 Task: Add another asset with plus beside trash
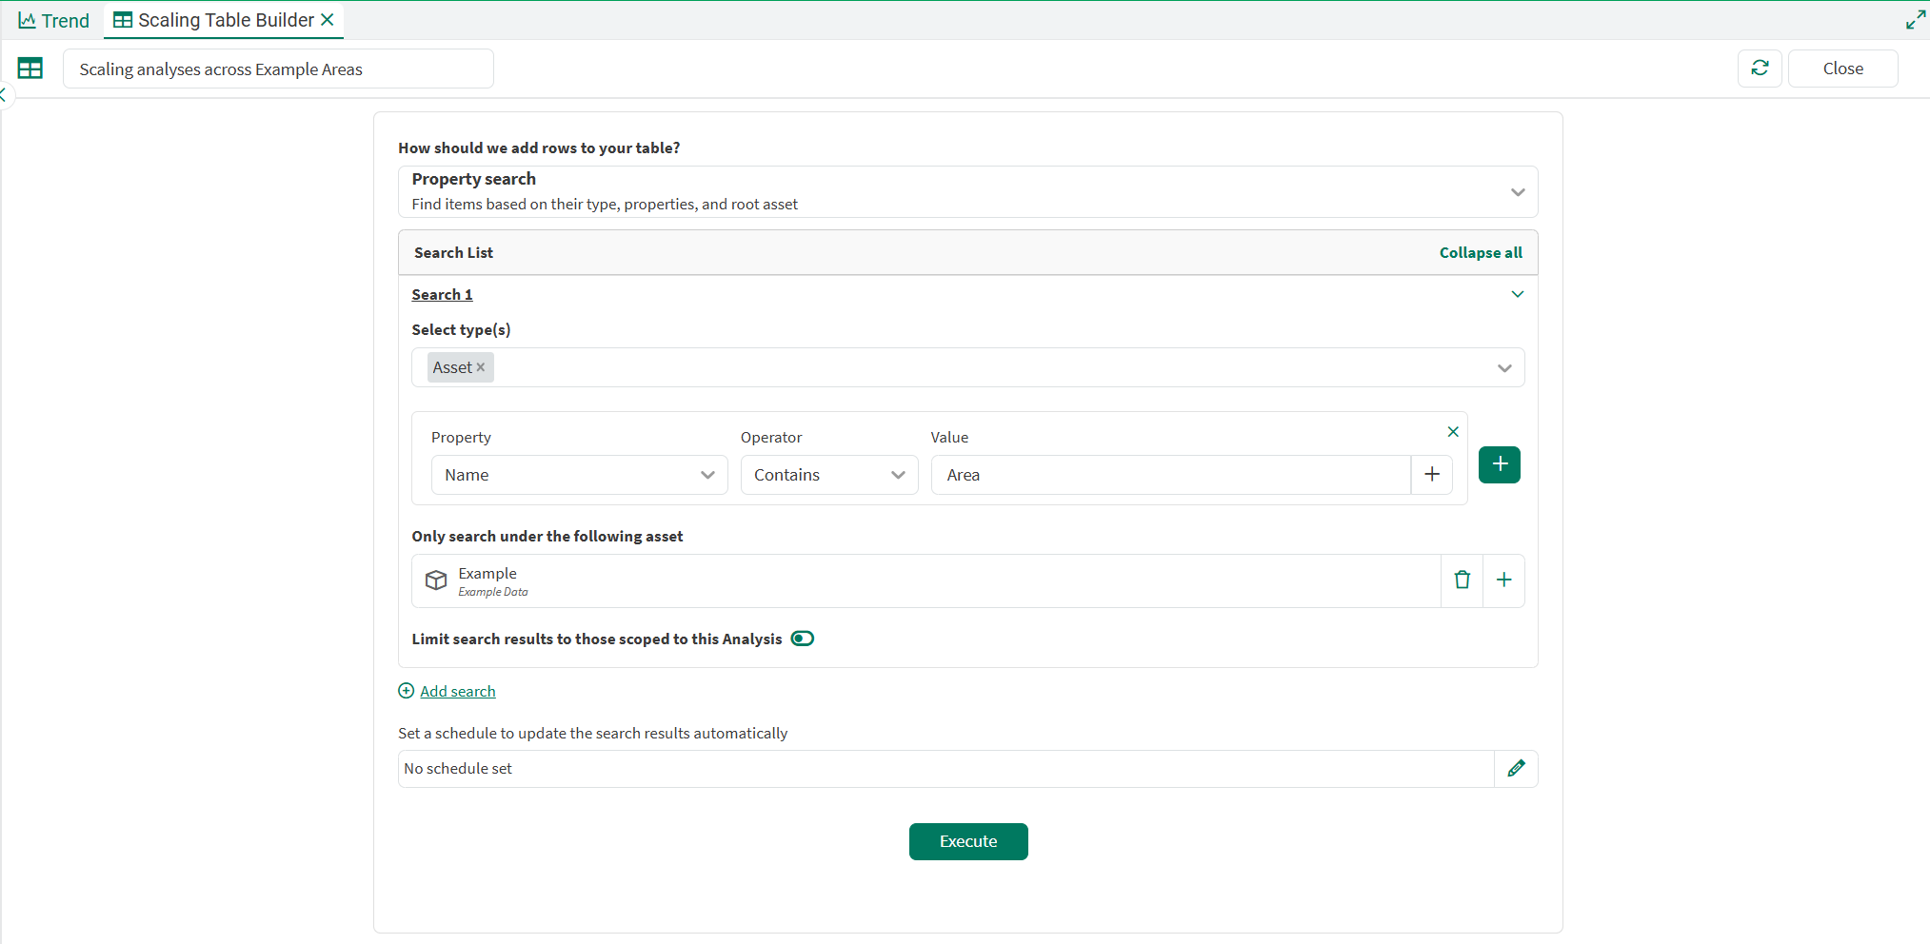pos(1503,580)
